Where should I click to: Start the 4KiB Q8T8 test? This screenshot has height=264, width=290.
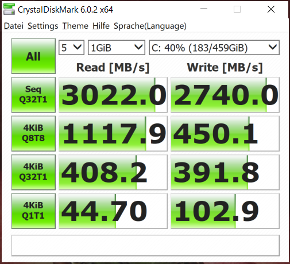pos(33,133)
